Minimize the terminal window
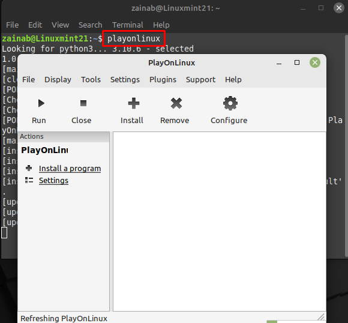Screen dimensions: 348x323 tap(303, 8)
